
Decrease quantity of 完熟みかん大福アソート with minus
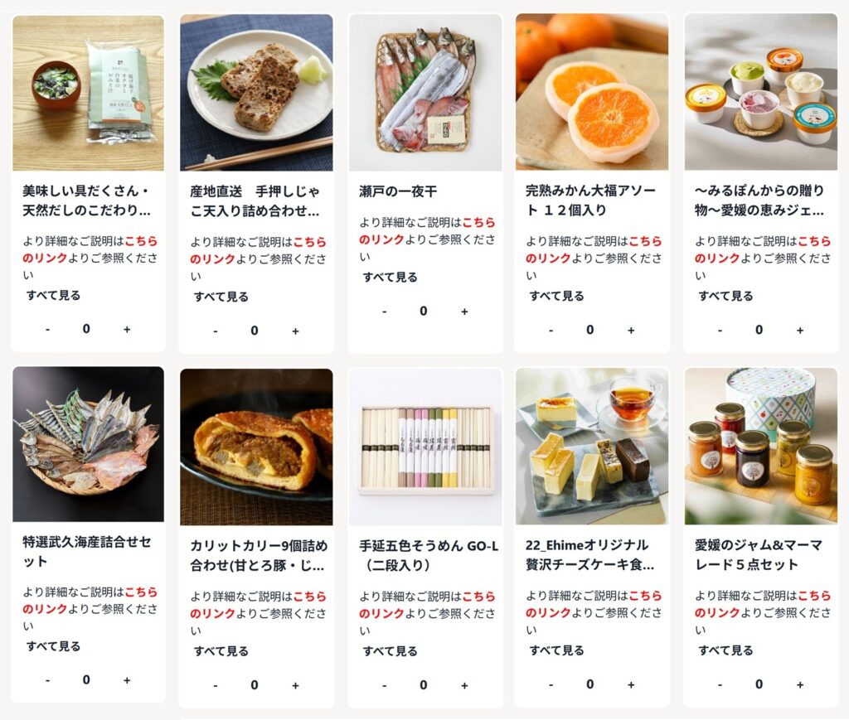[551, 330]
